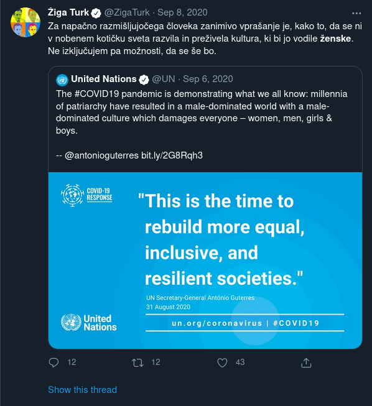This screenshot has width=372, height=406.
Task: Click the 43 likes count
Action: tap(240, 362)
